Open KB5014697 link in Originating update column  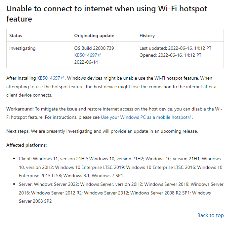(86, 55)
